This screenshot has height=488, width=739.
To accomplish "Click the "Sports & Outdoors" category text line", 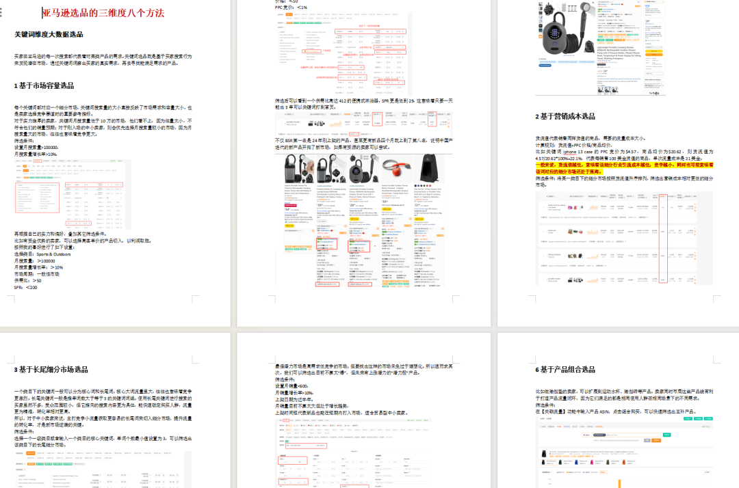I will pyautogui.click(x=47, y=254).
